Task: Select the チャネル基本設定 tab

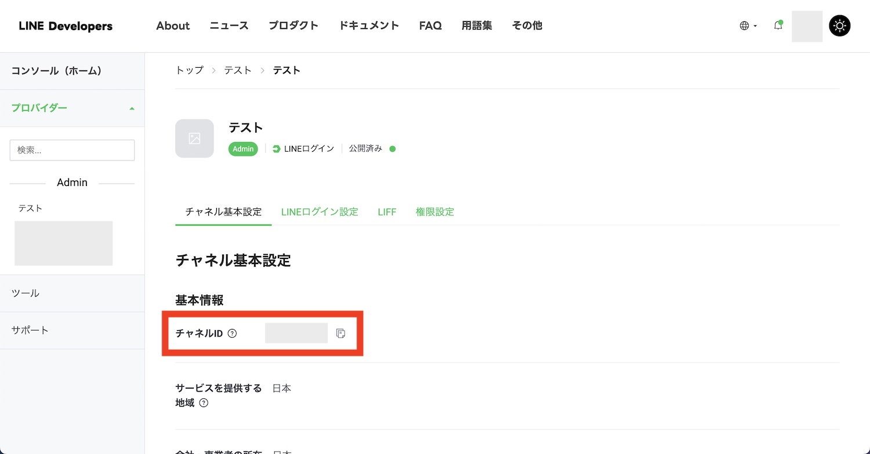Action: coord(223,212)
